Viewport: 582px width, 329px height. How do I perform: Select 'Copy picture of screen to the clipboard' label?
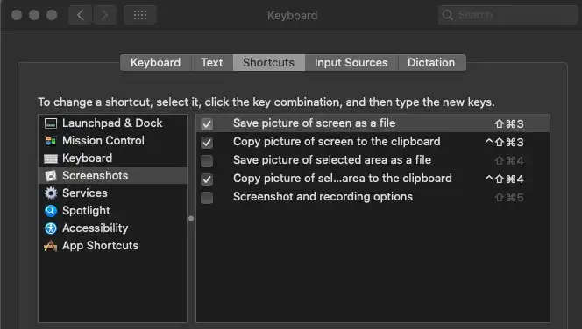coord(337,142)
